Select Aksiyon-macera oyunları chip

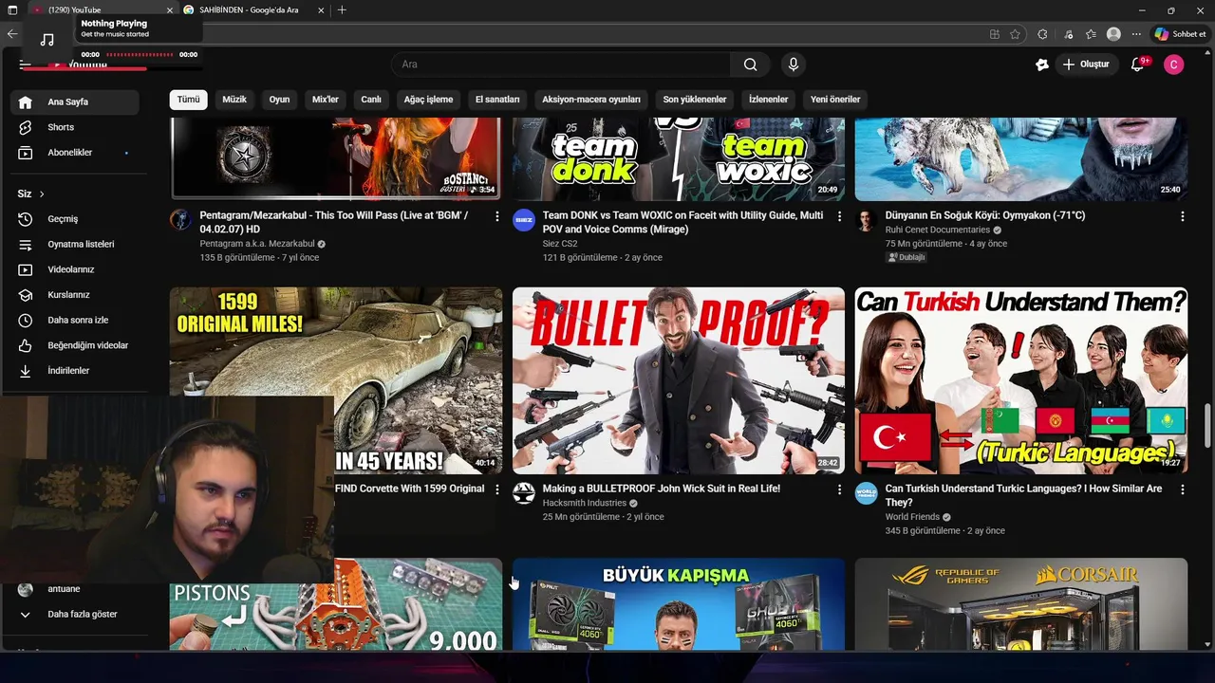tap(591, 100)
